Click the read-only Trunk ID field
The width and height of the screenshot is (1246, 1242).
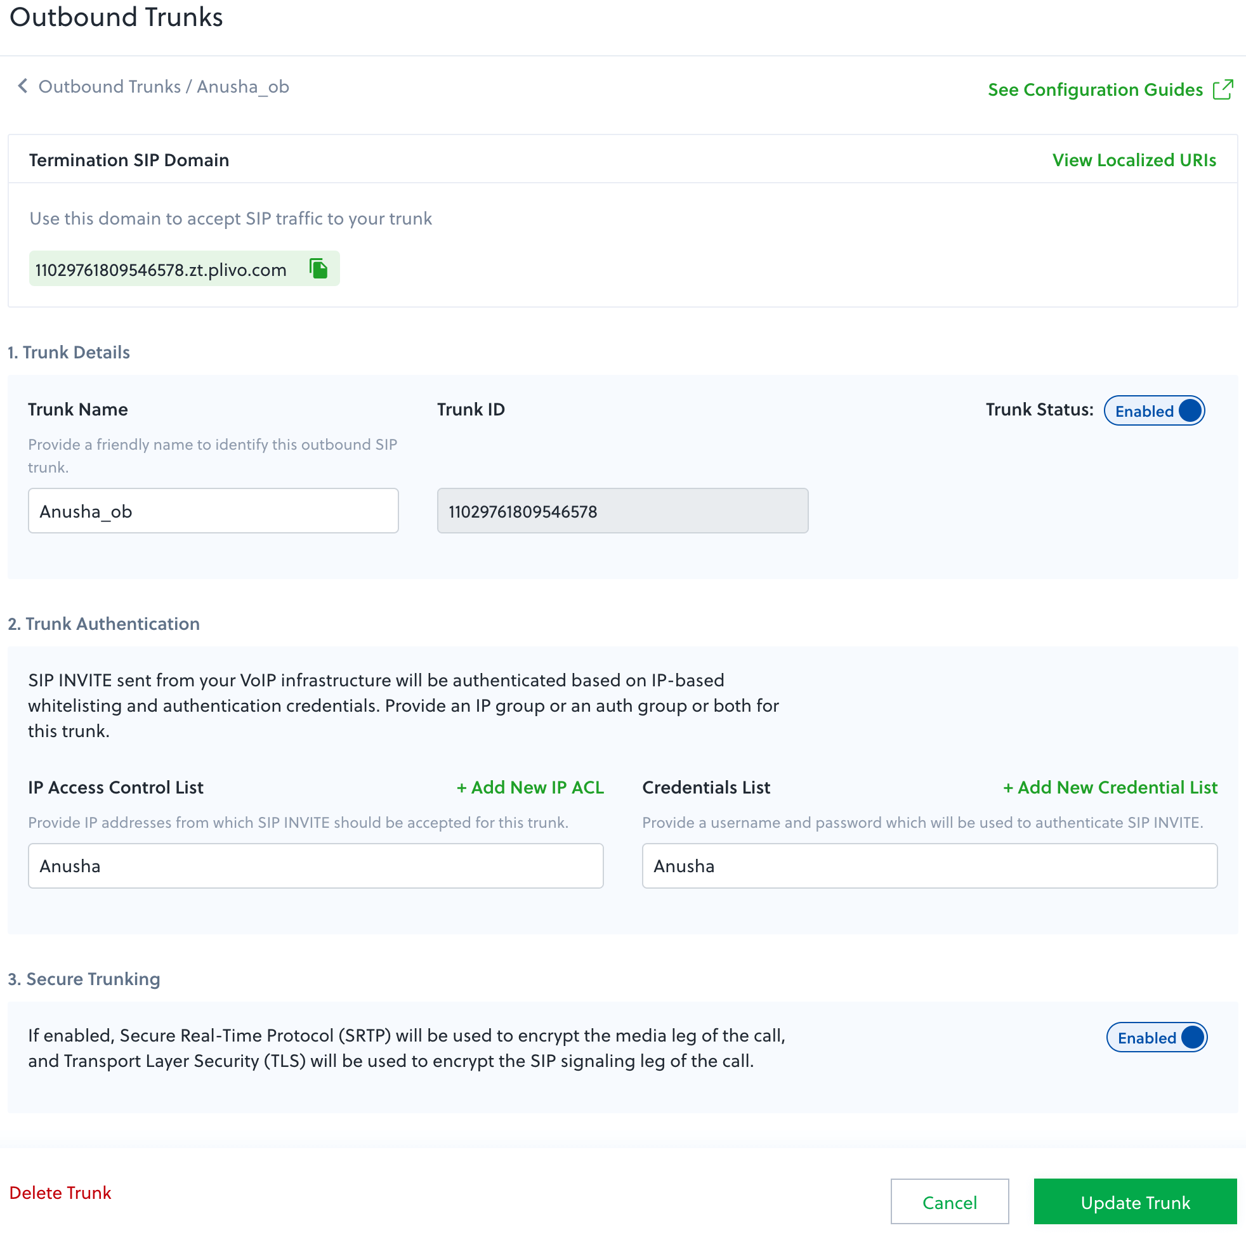(622, 511)
